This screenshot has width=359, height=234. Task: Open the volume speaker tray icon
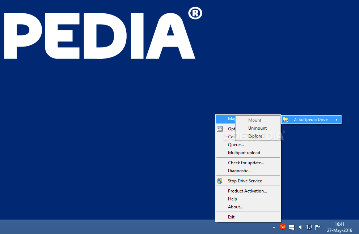[x=300, y=227]
